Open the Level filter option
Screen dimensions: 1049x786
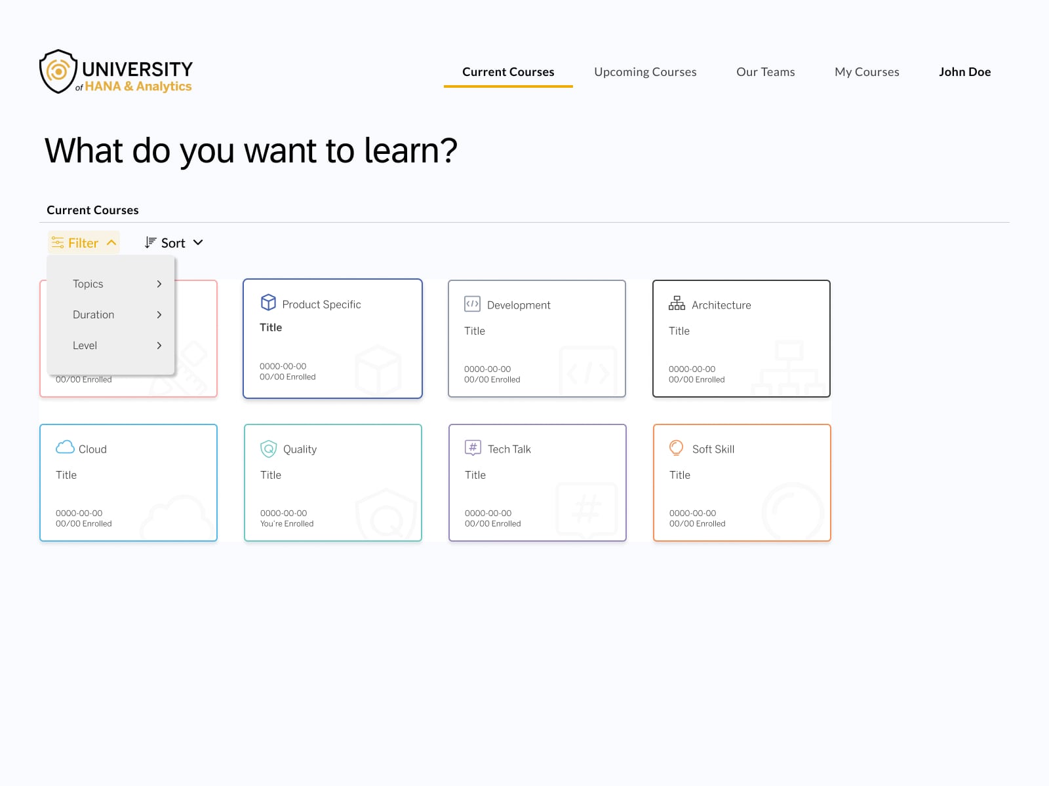tap(116, 345)
